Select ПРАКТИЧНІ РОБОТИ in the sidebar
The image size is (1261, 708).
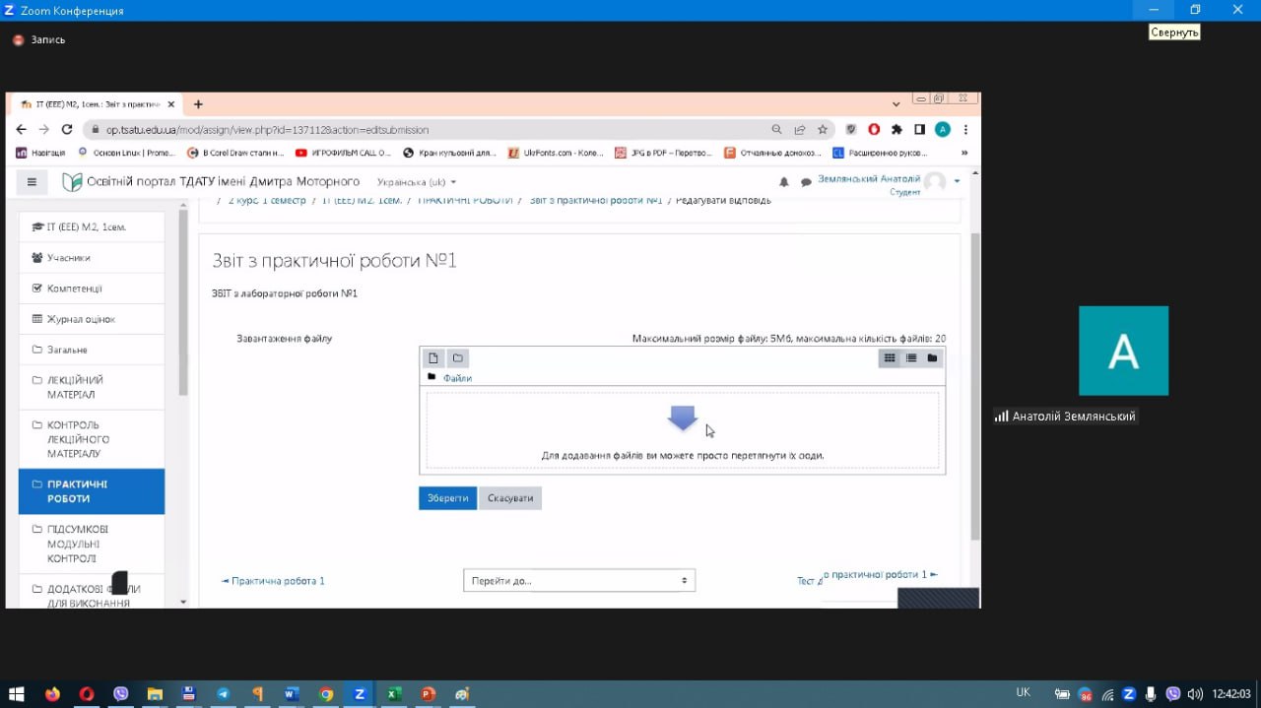tap(92, 491)
